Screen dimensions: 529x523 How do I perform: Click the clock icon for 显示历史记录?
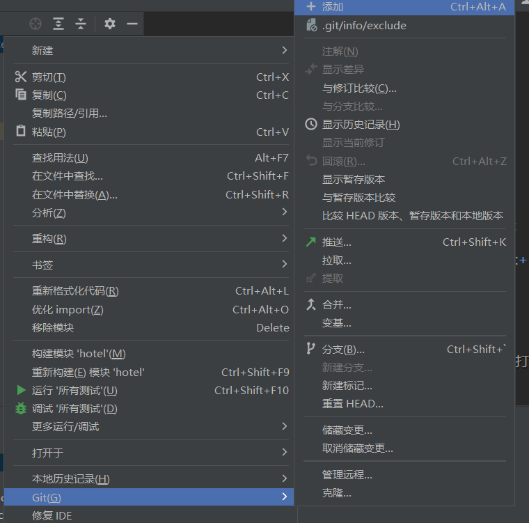[311, 124]
